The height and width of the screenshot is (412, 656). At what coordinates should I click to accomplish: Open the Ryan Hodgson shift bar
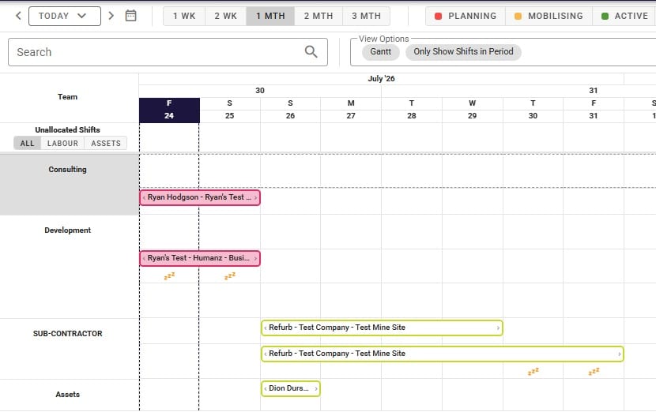(200, 197)
